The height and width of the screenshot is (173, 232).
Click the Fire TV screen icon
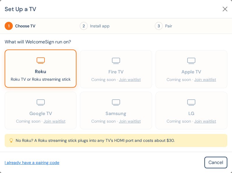116,61
